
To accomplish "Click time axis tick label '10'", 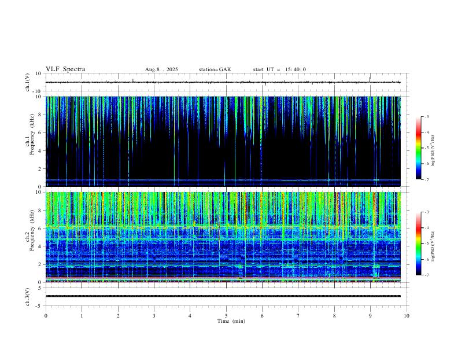I will click(407, 316).
